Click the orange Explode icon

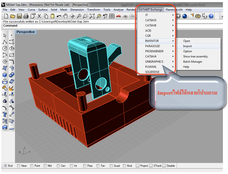tap(12, 88)
